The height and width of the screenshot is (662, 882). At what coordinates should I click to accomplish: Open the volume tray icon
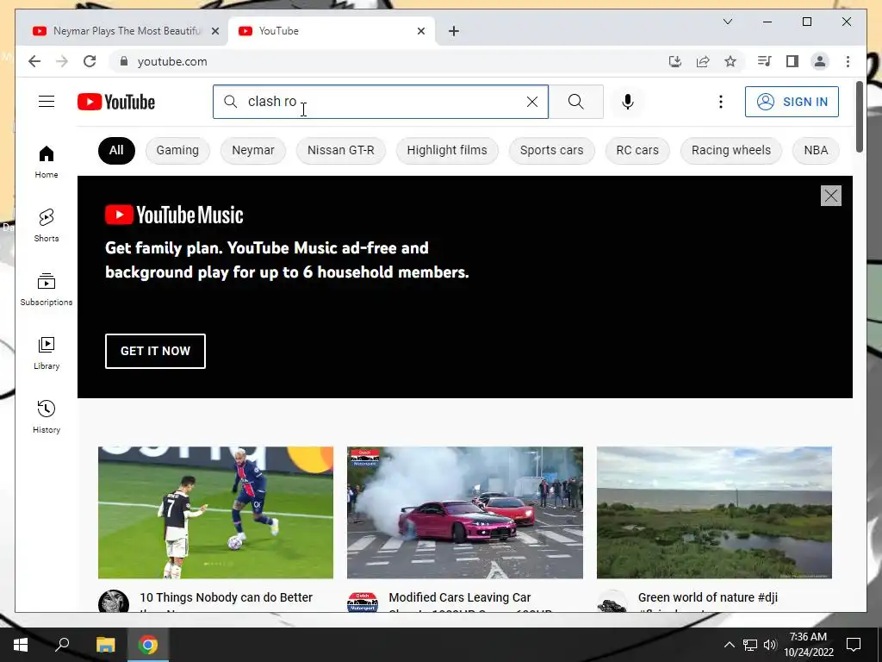[770, 645]
